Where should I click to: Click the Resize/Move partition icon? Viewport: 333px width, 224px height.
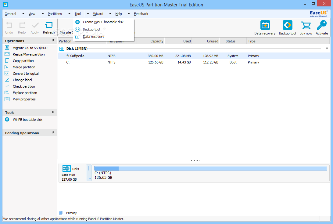coord(7,54)
